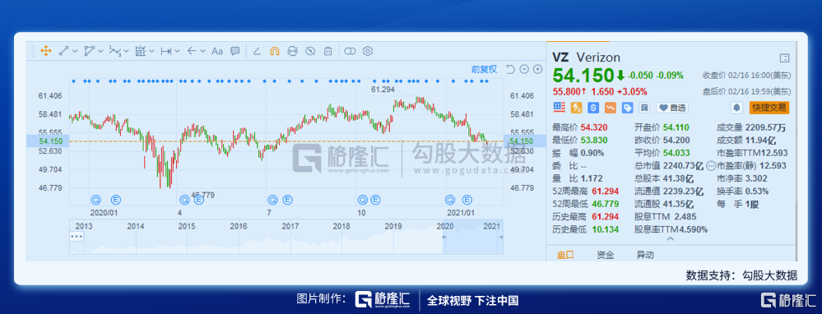The height and width of the screenshot is (314, 822).
Task: Open the 前复权 adjustment option
Action: [x=484, y=69]
